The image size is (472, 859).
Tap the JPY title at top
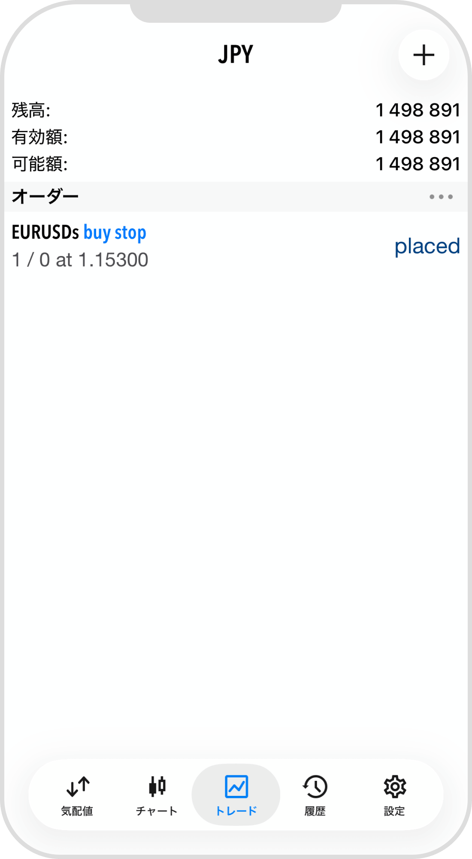pos(236,55)
